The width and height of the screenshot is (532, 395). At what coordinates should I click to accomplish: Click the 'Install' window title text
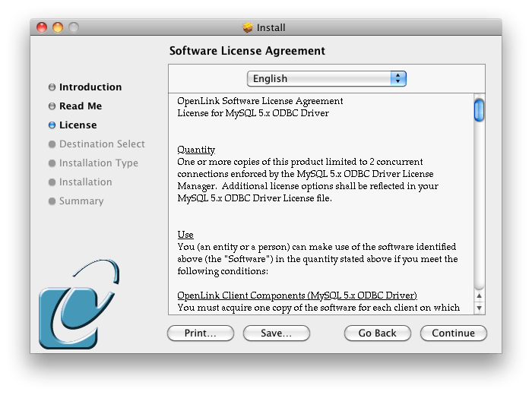(x=271, y=27)
